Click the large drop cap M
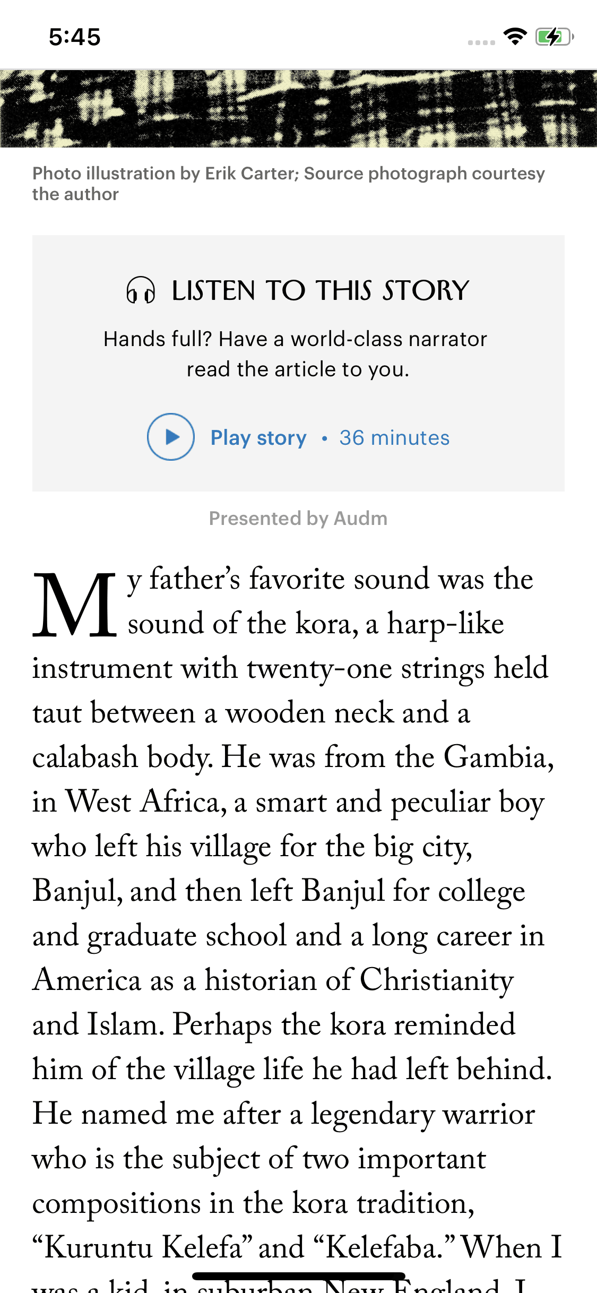Image resolution: width=597 pixels, height=1293 pixels. (74, 605)
